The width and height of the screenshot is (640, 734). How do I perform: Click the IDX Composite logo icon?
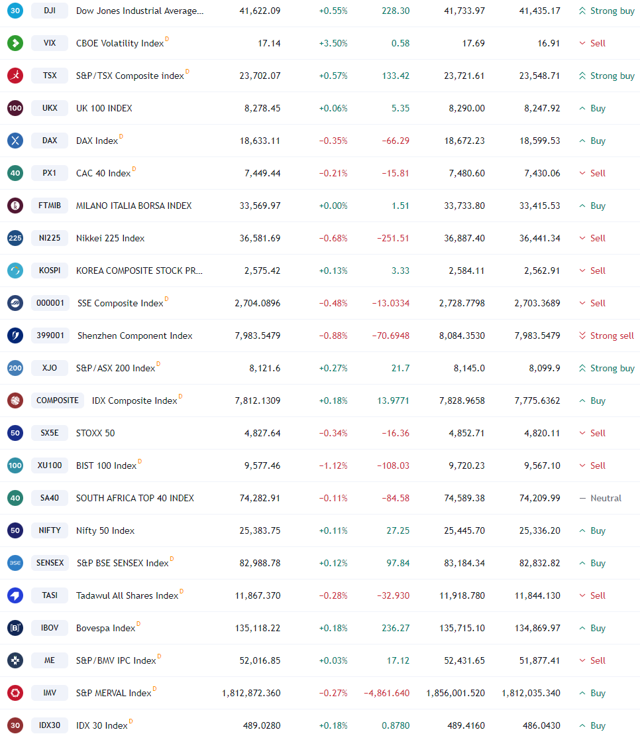point(15,400)
